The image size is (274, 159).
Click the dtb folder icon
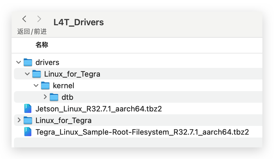coord(54,97)
